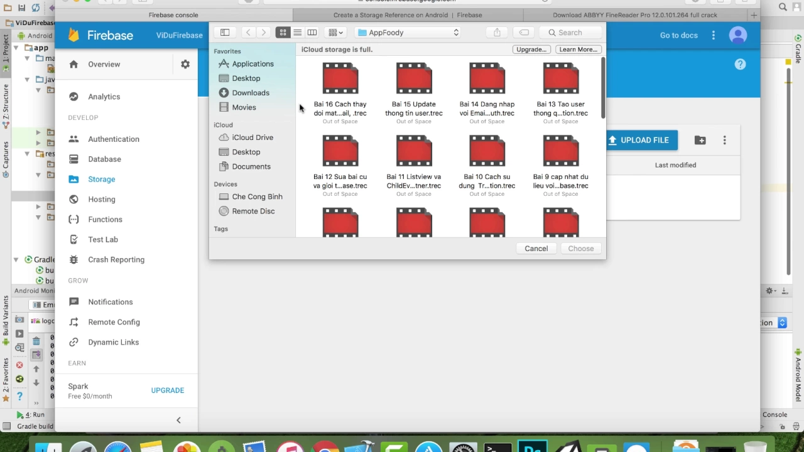Collapse the app node in project tree
Viewport: 804px width, 452px height.
coord(17,48)
